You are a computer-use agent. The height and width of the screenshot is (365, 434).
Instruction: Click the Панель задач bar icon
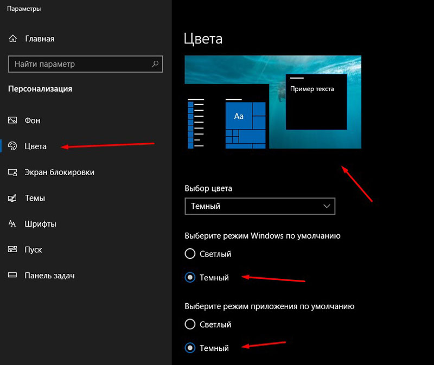click(12, 275)
